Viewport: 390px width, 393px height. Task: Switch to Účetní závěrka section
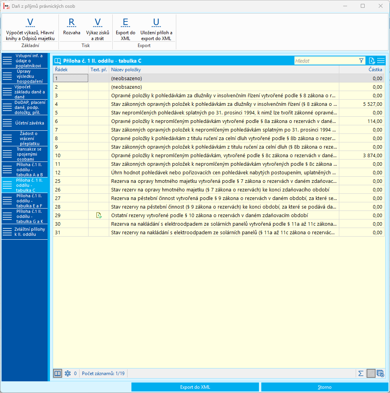click(x=25, y=123)
